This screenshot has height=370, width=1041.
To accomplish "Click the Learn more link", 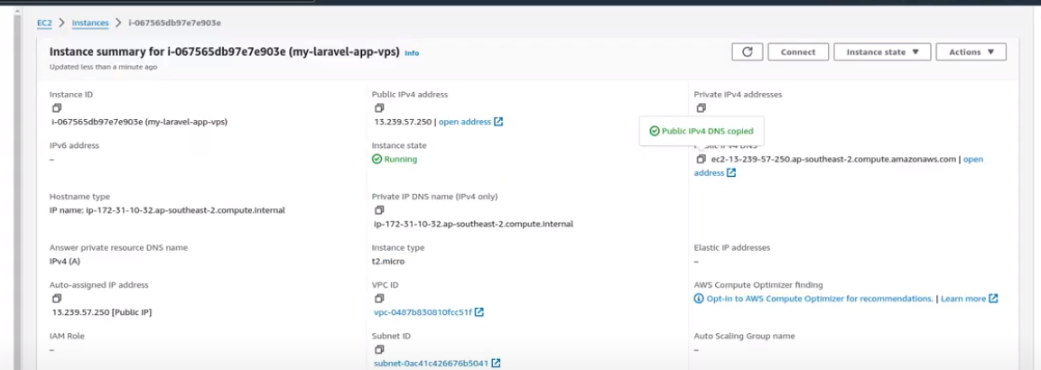I will point(963,299).
